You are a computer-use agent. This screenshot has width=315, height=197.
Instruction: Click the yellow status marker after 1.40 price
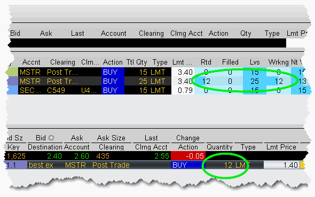click(303, 165)
